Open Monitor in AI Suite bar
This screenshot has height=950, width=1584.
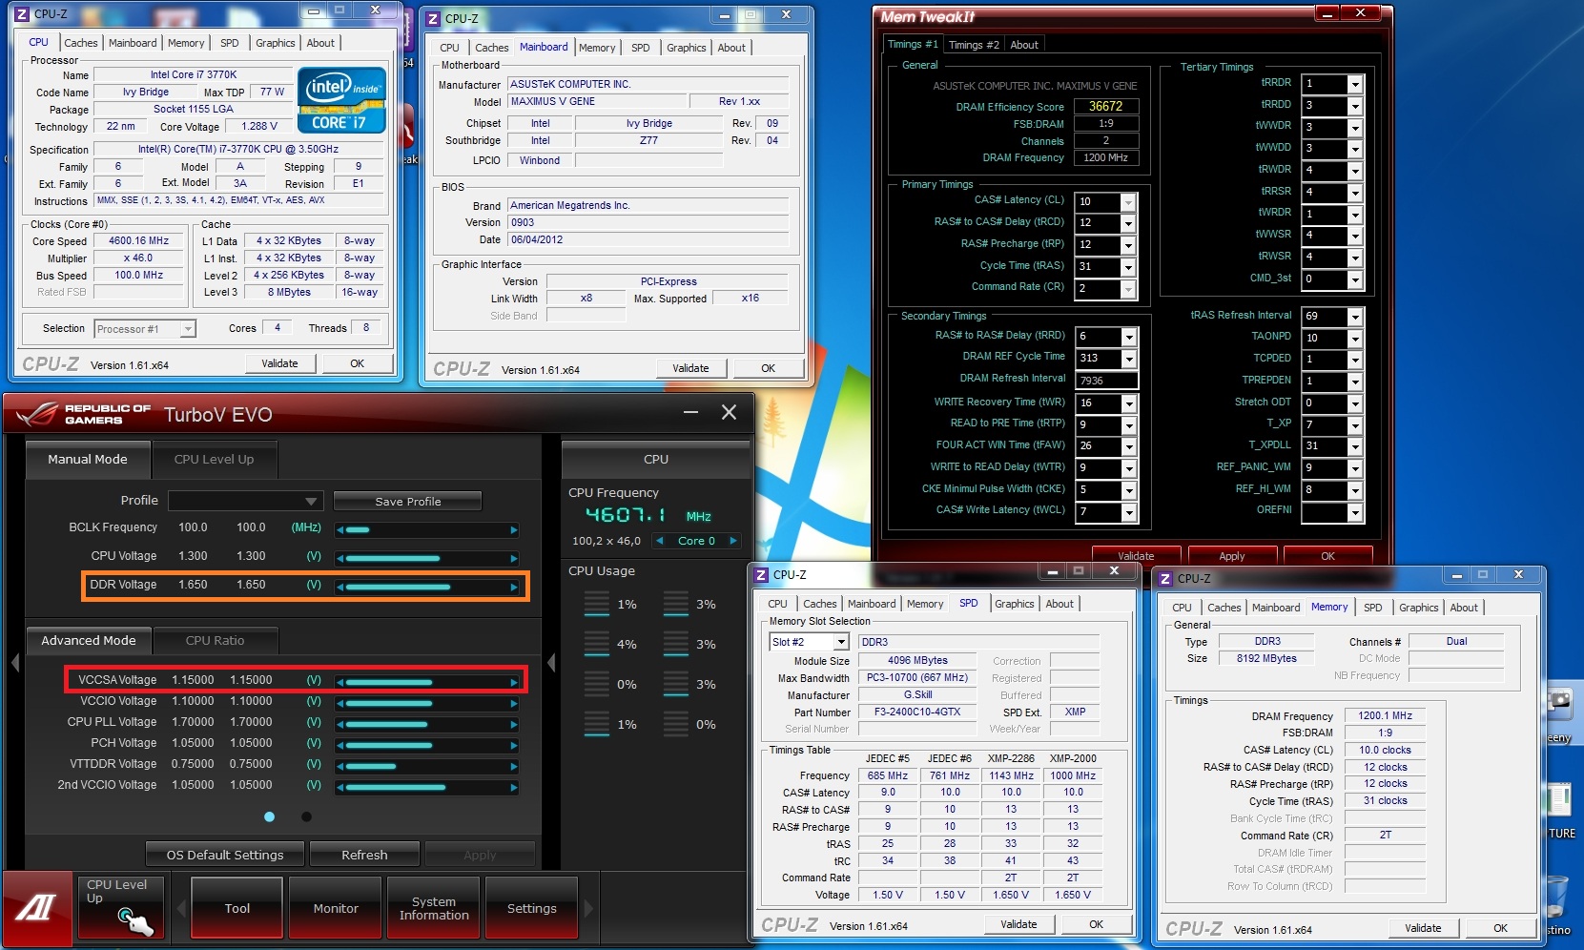point(336,908)
